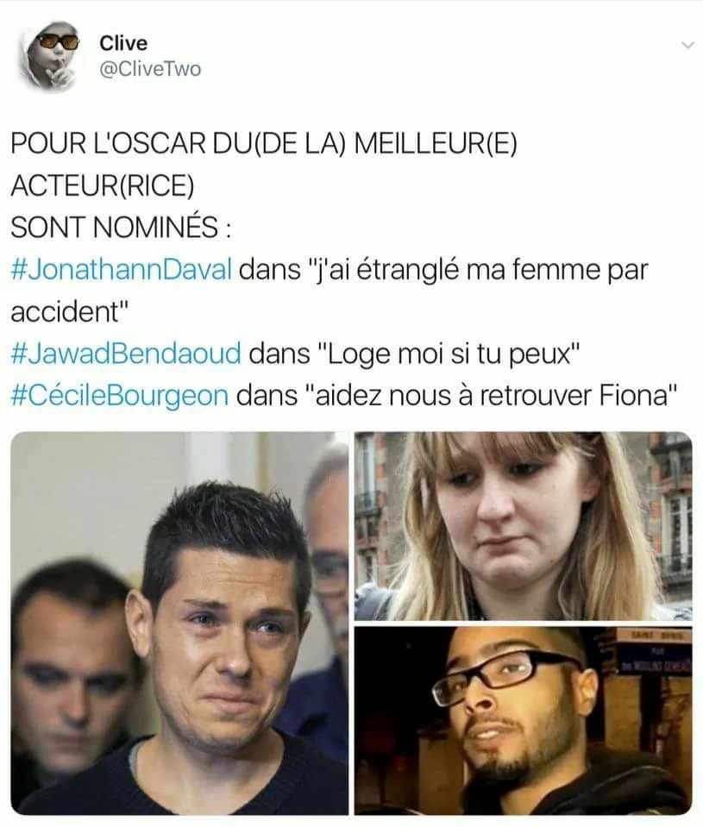Click the "ACTEUR(RICE)" text line

pos(103,185)
